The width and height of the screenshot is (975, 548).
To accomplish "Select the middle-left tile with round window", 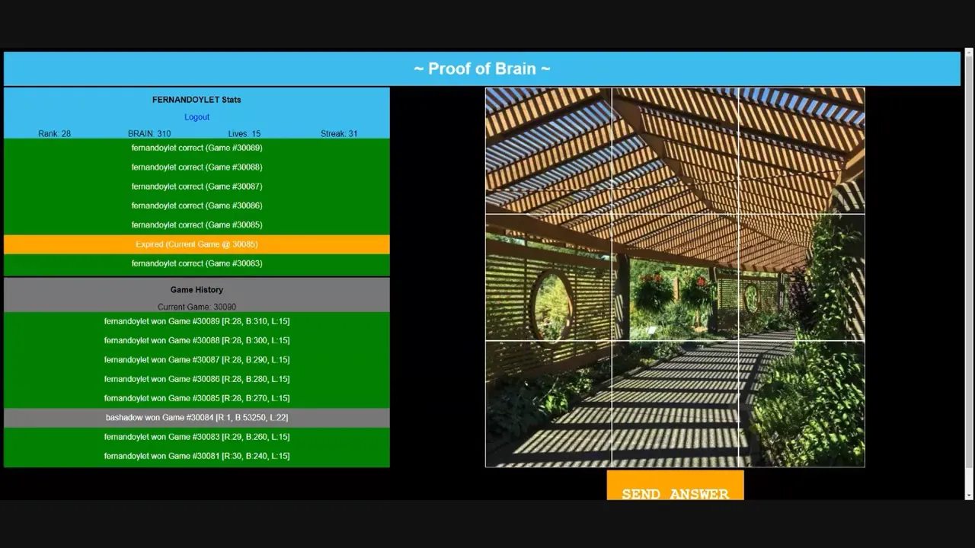I will click(548, 278).
